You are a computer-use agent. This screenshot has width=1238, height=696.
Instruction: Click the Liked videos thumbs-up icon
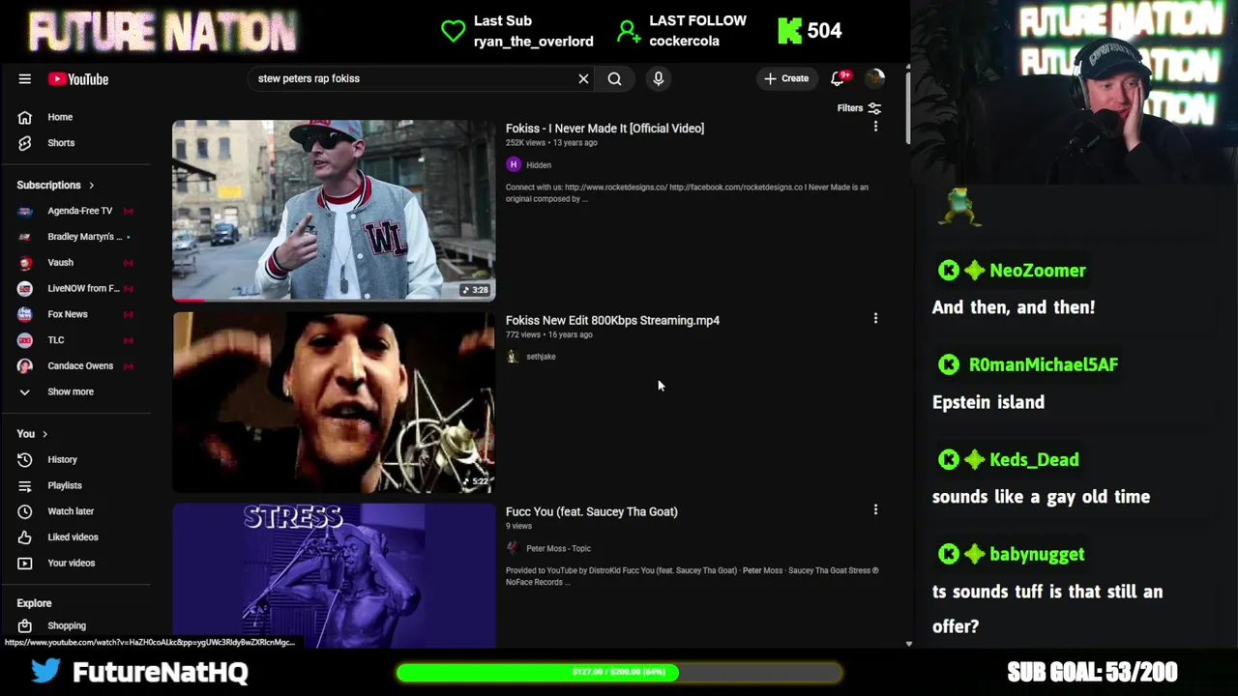25,537
